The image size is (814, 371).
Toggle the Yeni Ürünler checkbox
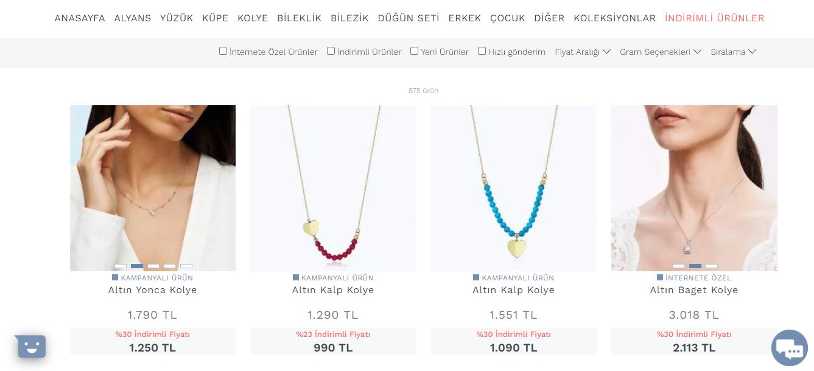414,51
